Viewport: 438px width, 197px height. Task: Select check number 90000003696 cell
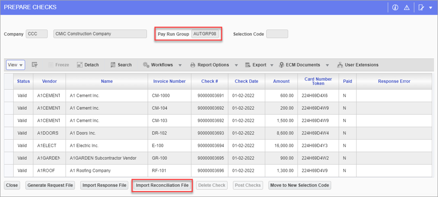[210, 170]
